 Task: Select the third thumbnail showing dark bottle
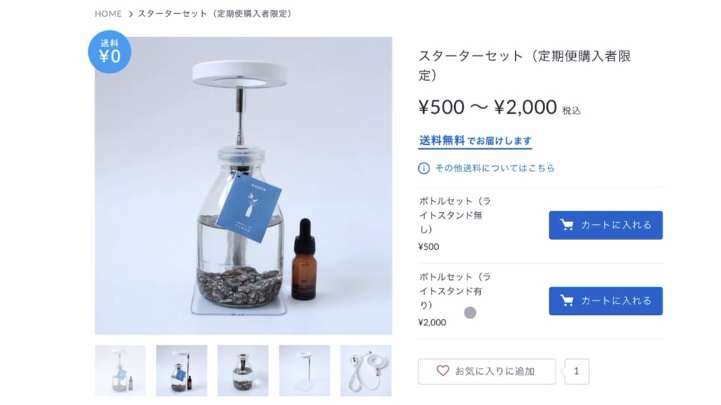coord(243,371)
